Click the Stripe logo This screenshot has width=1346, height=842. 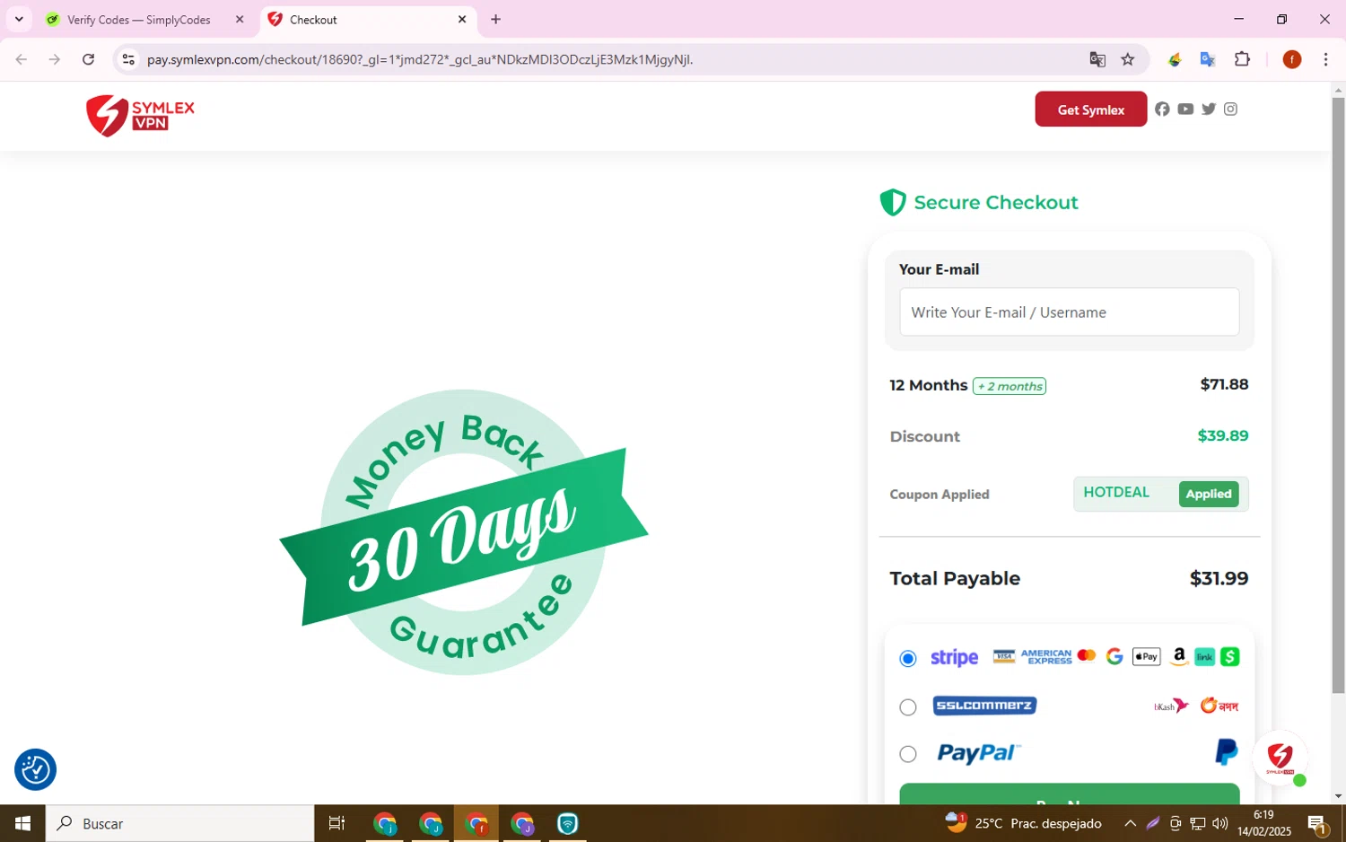[954, 658]
